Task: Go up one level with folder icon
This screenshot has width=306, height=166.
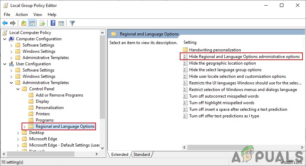Action: click(x=24, y=23)
